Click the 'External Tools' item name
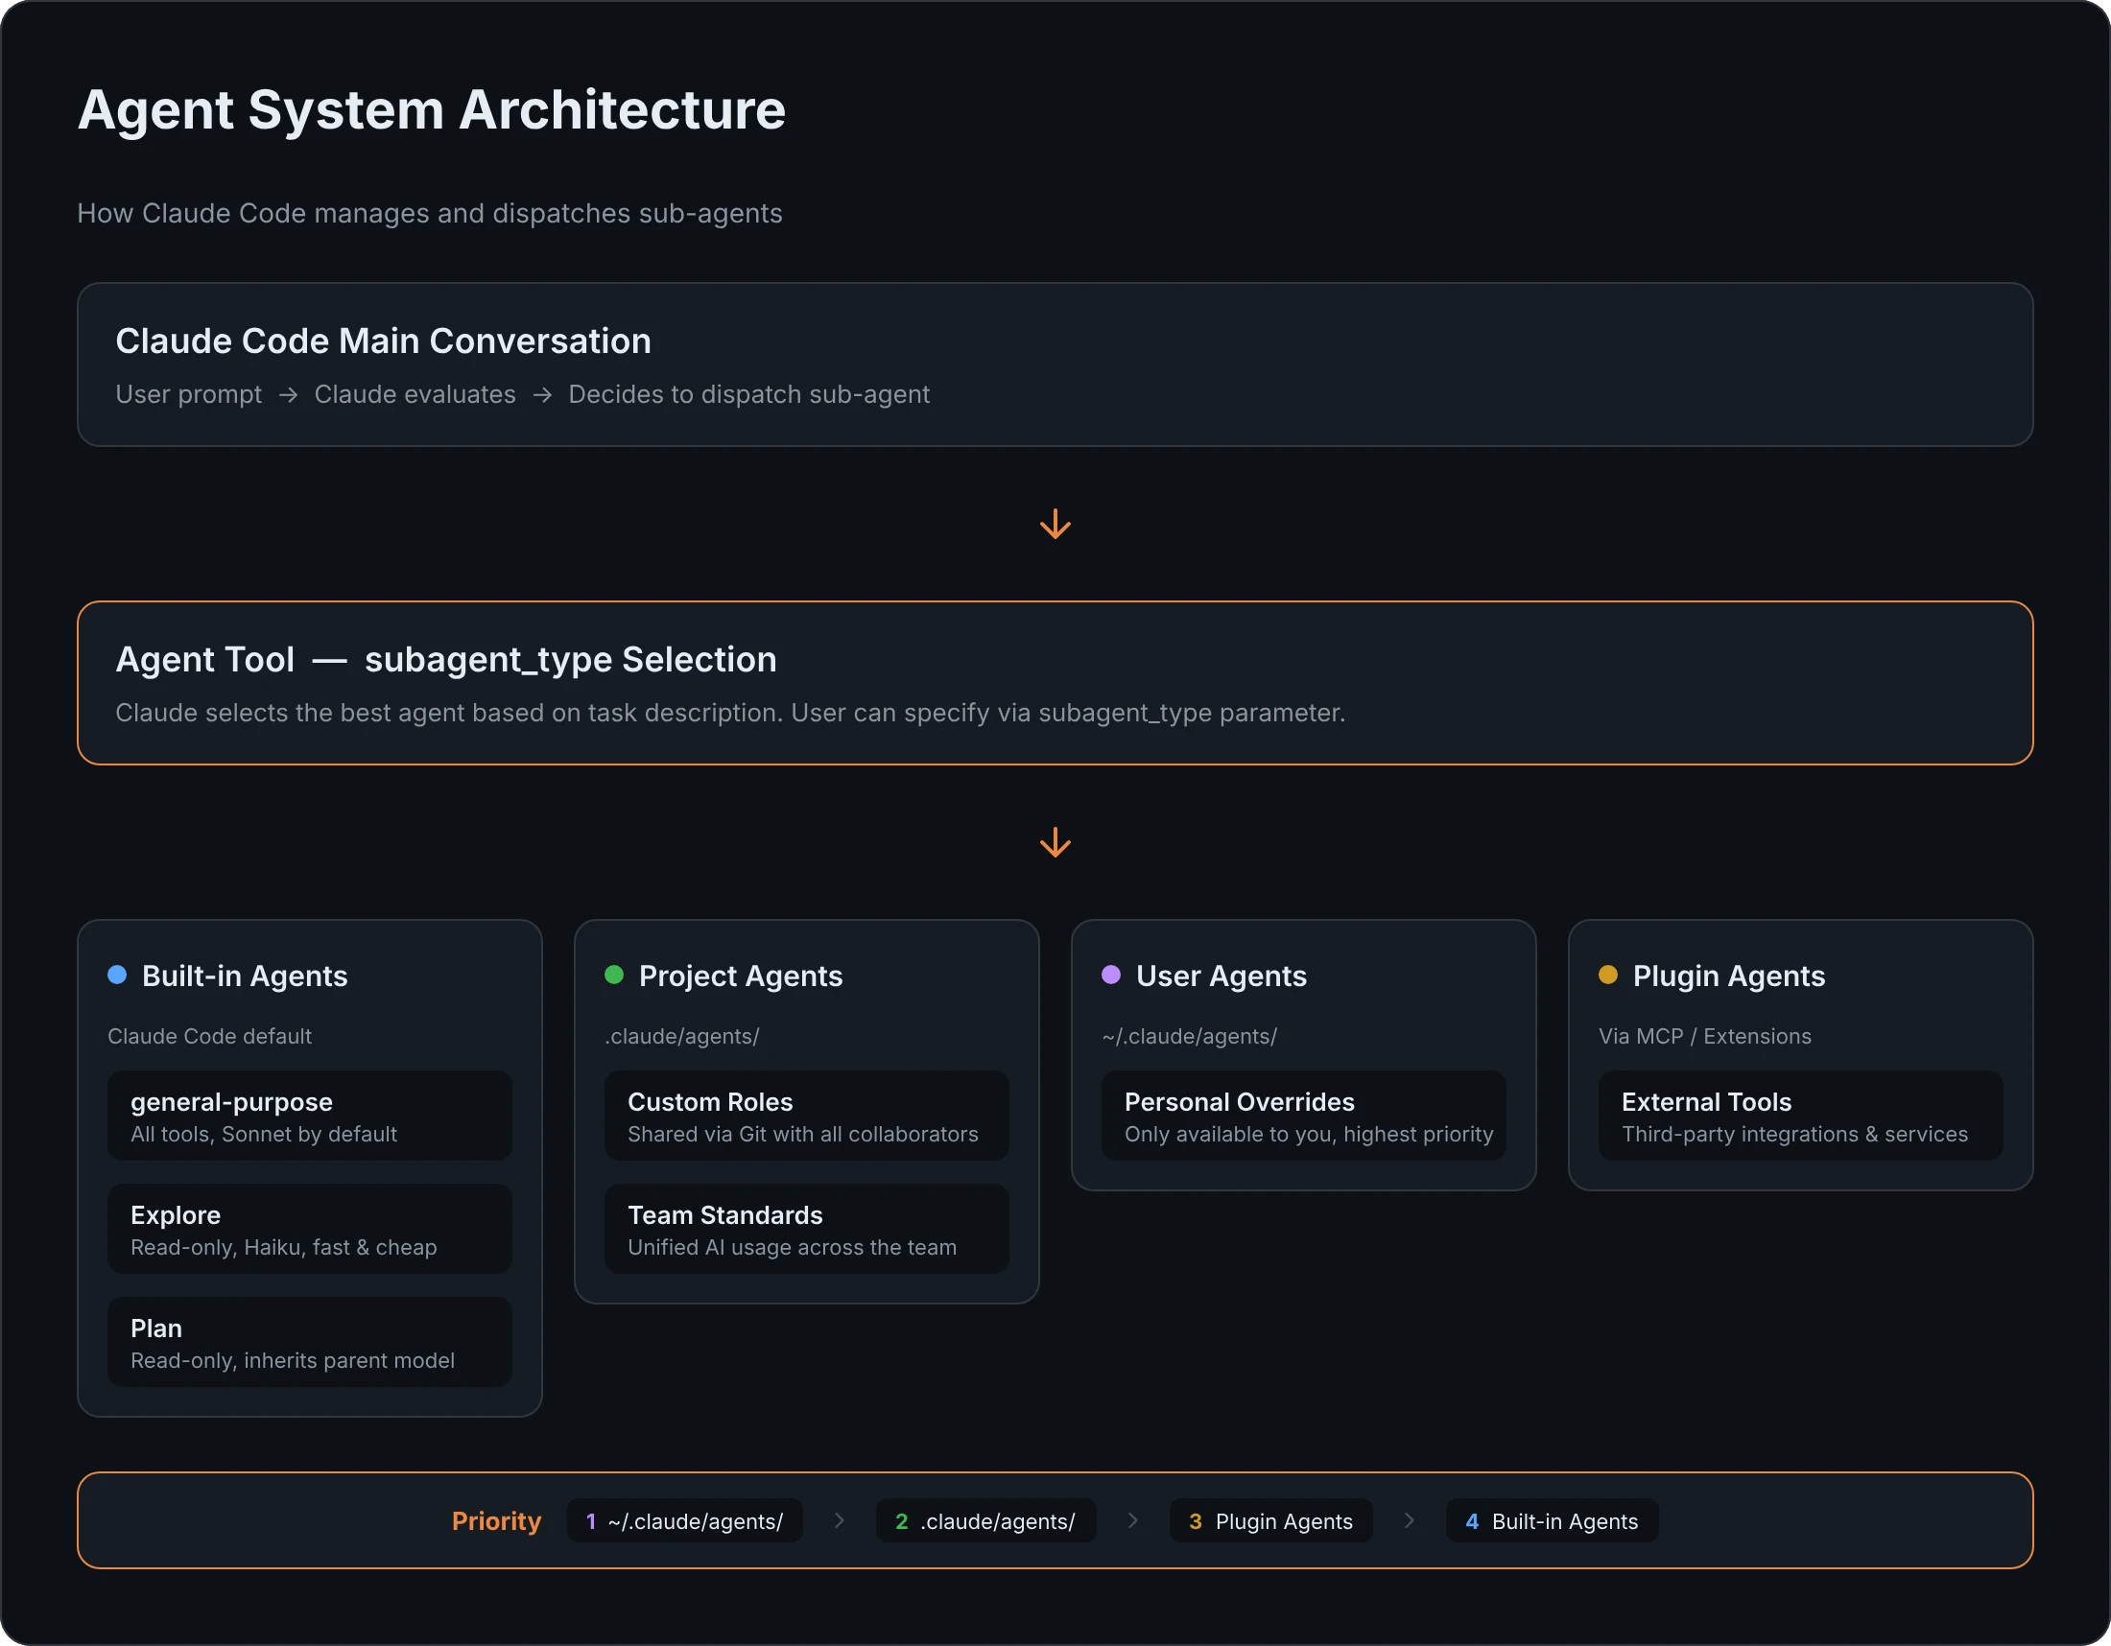This screenshot has width=2111, height=1646. pos(1707,1102)
